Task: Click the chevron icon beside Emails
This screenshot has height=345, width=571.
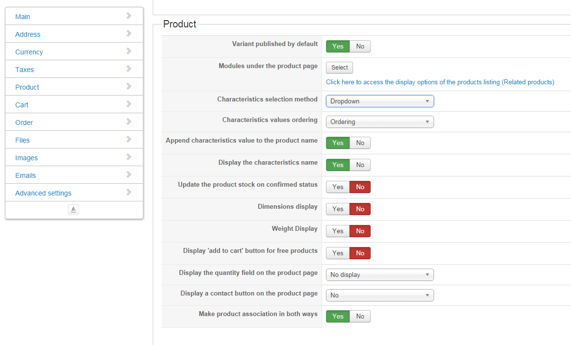Action: click(129, 174)
